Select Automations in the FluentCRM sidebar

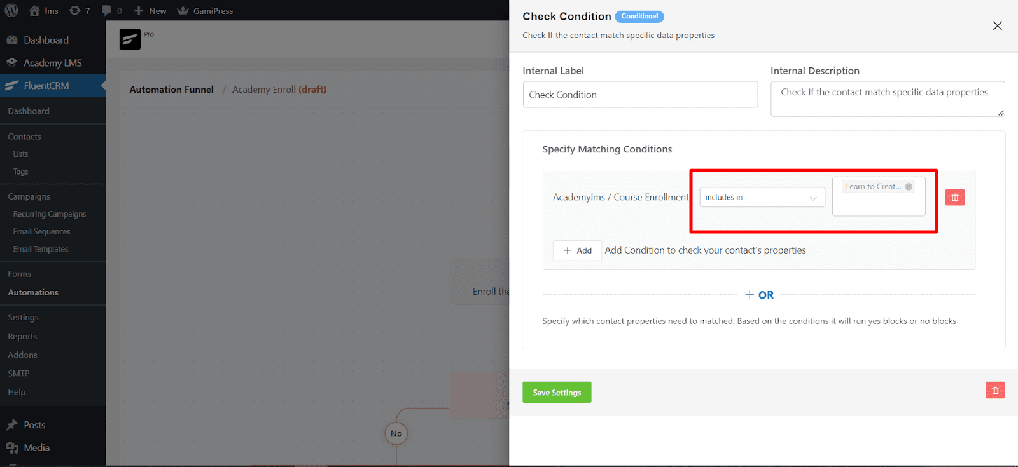pyautogui.click(x=33, y=292)
